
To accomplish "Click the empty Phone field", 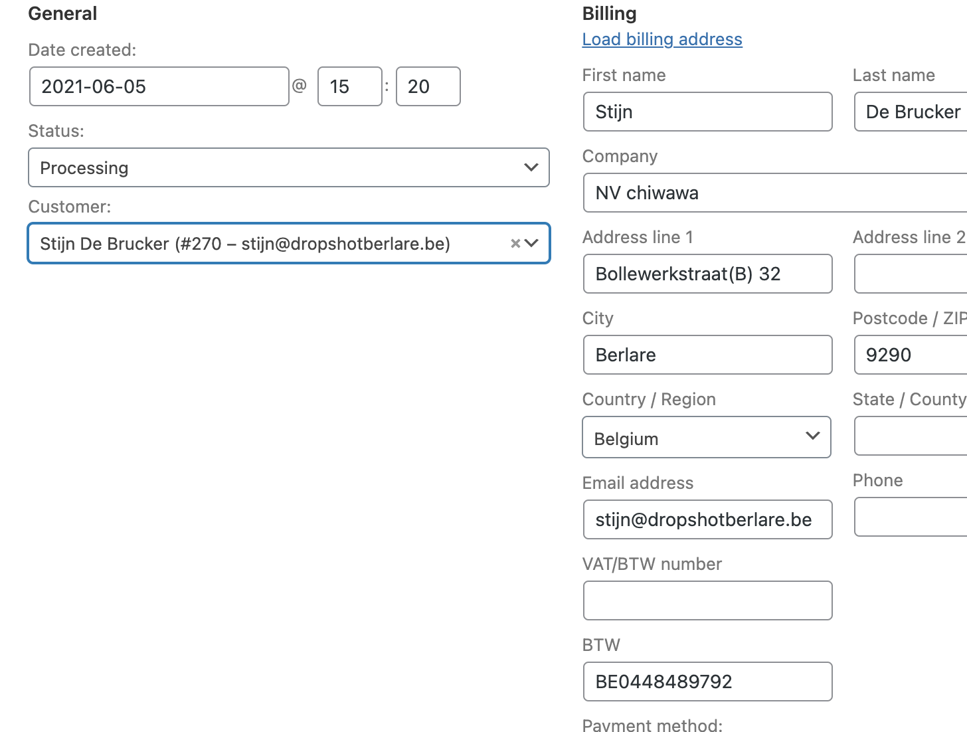I will tap(911, 517).
